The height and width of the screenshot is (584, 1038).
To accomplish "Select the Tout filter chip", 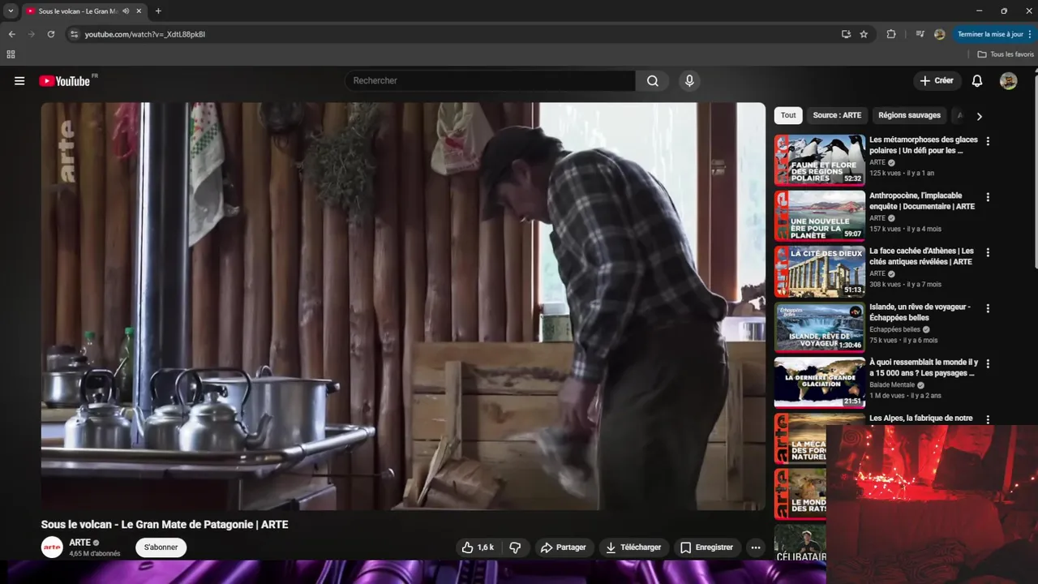I will click(x=788, y=115).
